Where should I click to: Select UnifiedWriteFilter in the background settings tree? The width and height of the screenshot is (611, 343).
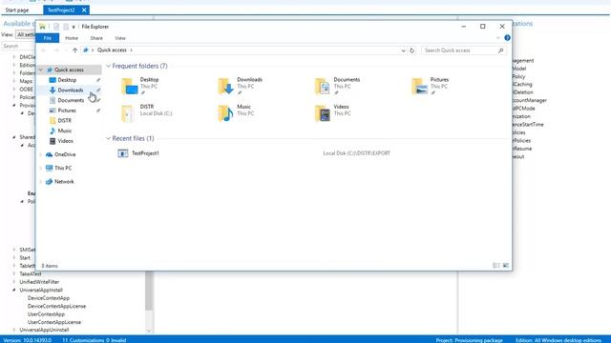[x=39, y=282]
